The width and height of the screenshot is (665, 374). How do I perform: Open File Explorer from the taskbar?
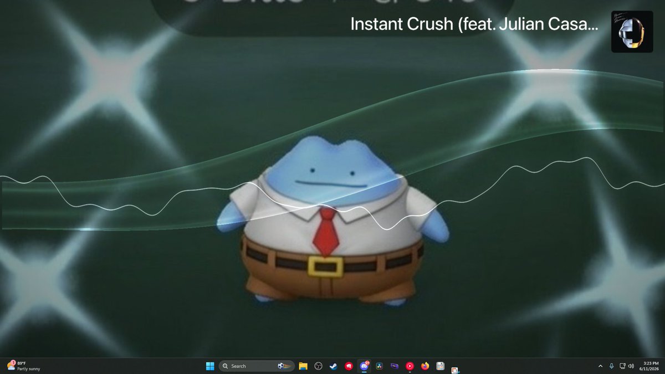point(303,366)
